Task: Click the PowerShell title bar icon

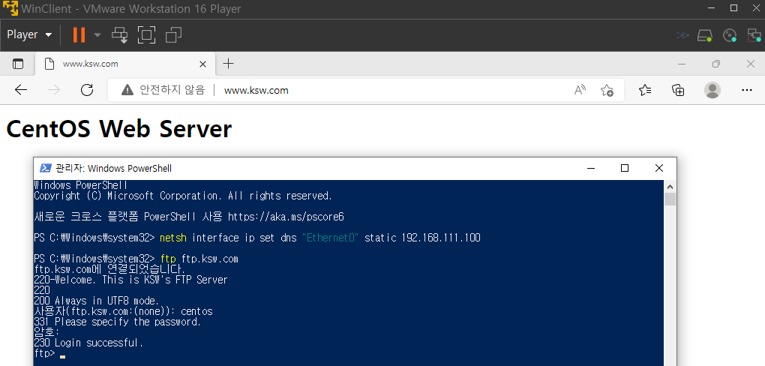Action: 45,168
